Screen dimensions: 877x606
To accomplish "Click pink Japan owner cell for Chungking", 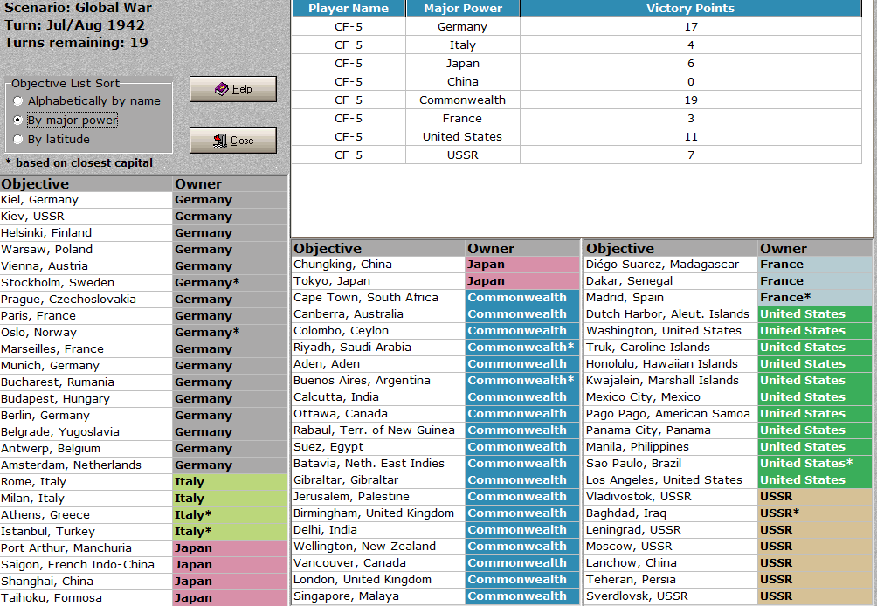I will tap(522, 265).
